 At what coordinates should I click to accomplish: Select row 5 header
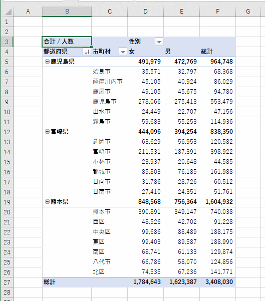pos(7,62)
